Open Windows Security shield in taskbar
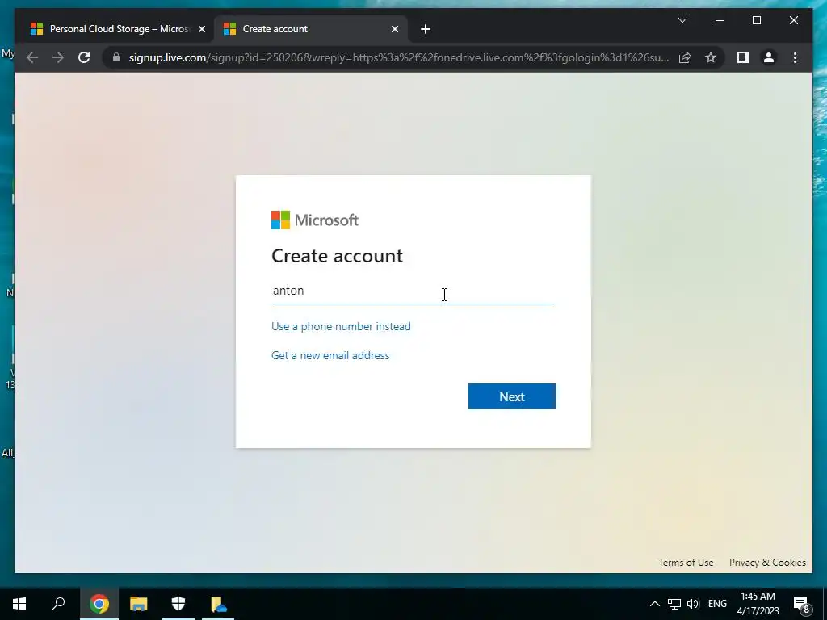827x620 pixels. point(178,604)
